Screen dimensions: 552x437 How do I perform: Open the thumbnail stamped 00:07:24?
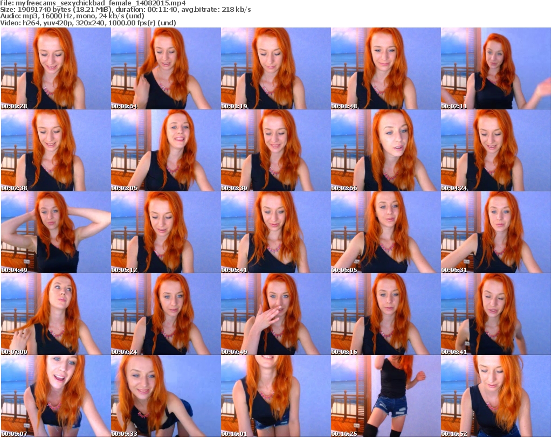166,314
